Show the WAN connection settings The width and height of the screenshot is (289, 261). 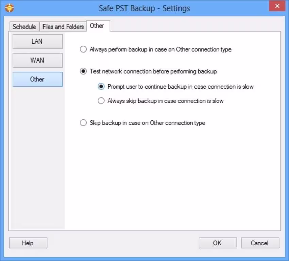37,60
